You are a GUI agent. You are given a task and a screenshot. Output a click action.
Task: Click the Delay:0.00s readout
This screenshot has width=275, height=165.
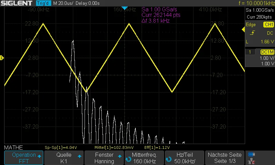pos(88,3)
